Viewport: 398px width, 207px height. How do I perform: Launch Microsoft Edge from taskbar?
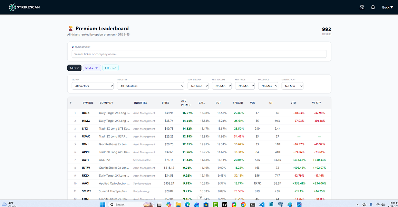tap(187, 205)
